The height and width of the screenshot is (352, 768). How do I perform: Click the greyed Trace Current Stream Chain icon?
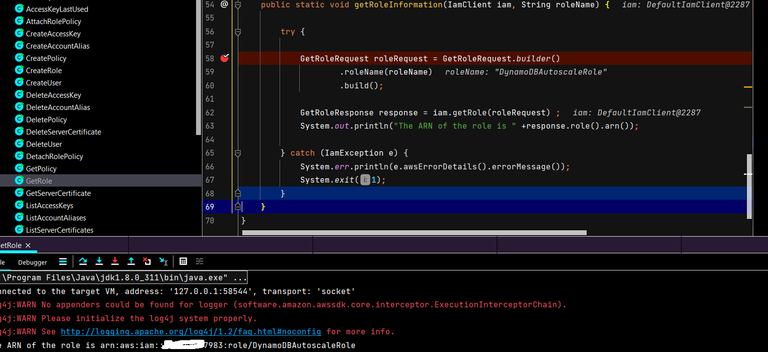[x=199, y=261]
